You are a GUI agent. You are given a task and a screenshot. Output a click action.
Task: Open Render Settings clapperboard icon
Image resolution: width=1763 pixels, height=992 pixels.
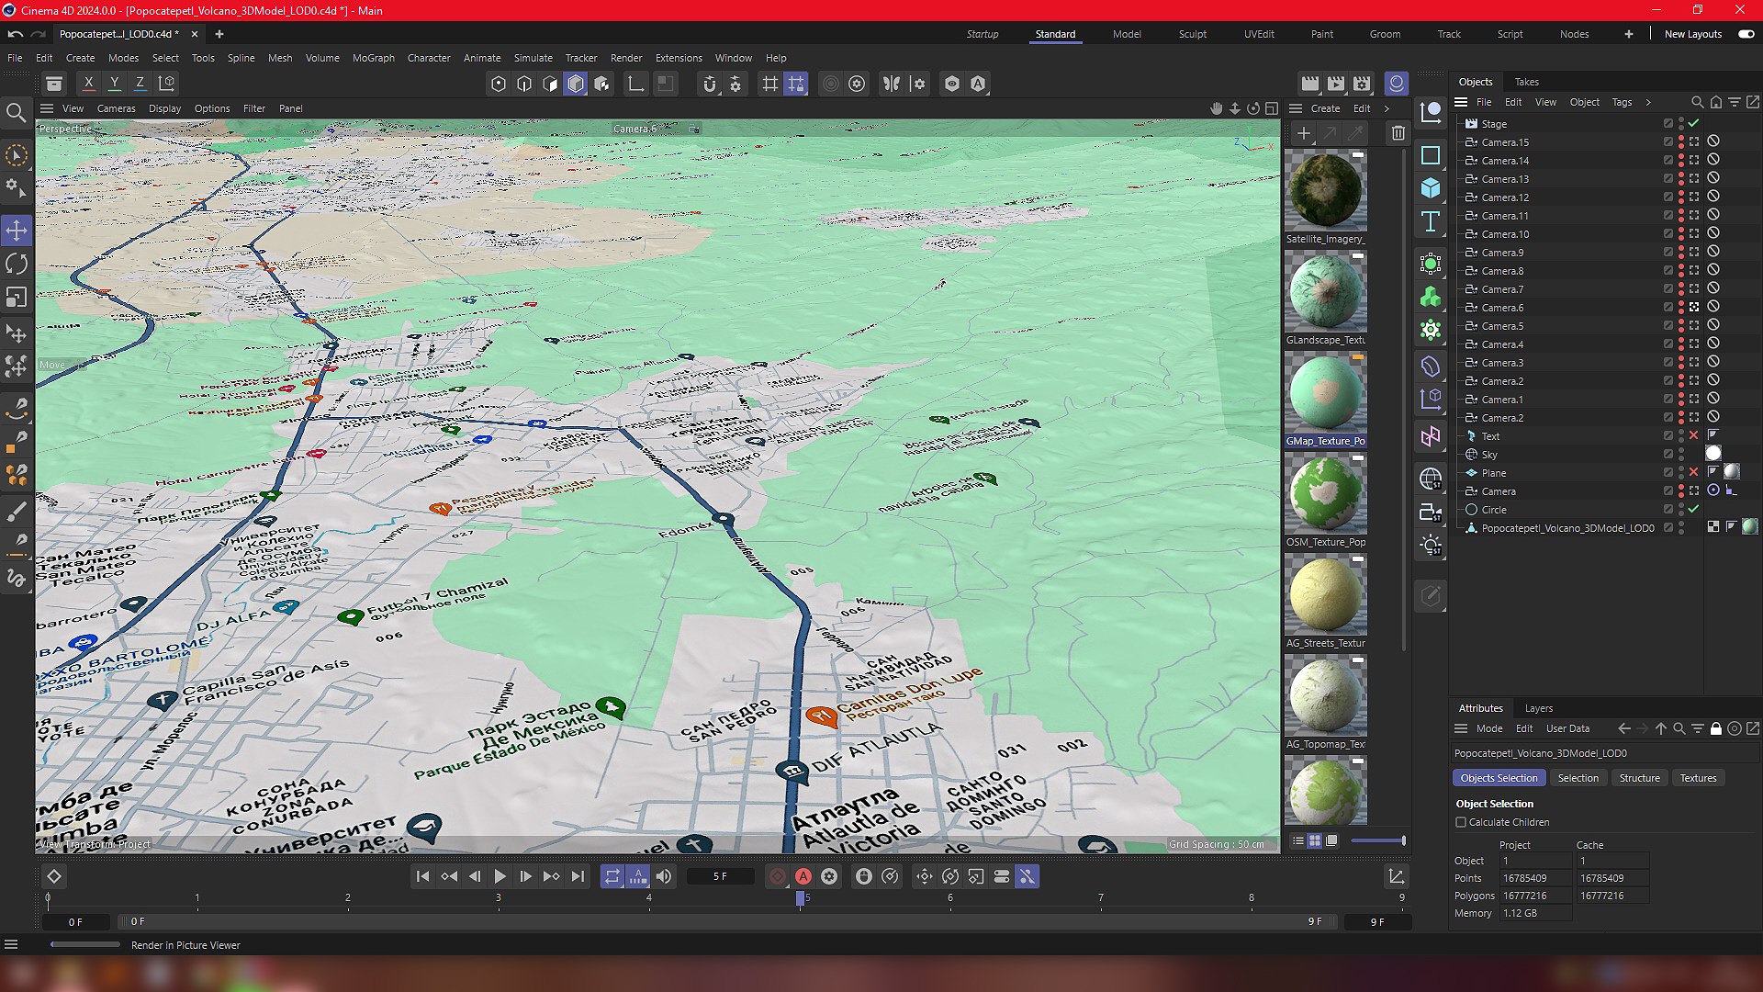tap(1362, 84)
